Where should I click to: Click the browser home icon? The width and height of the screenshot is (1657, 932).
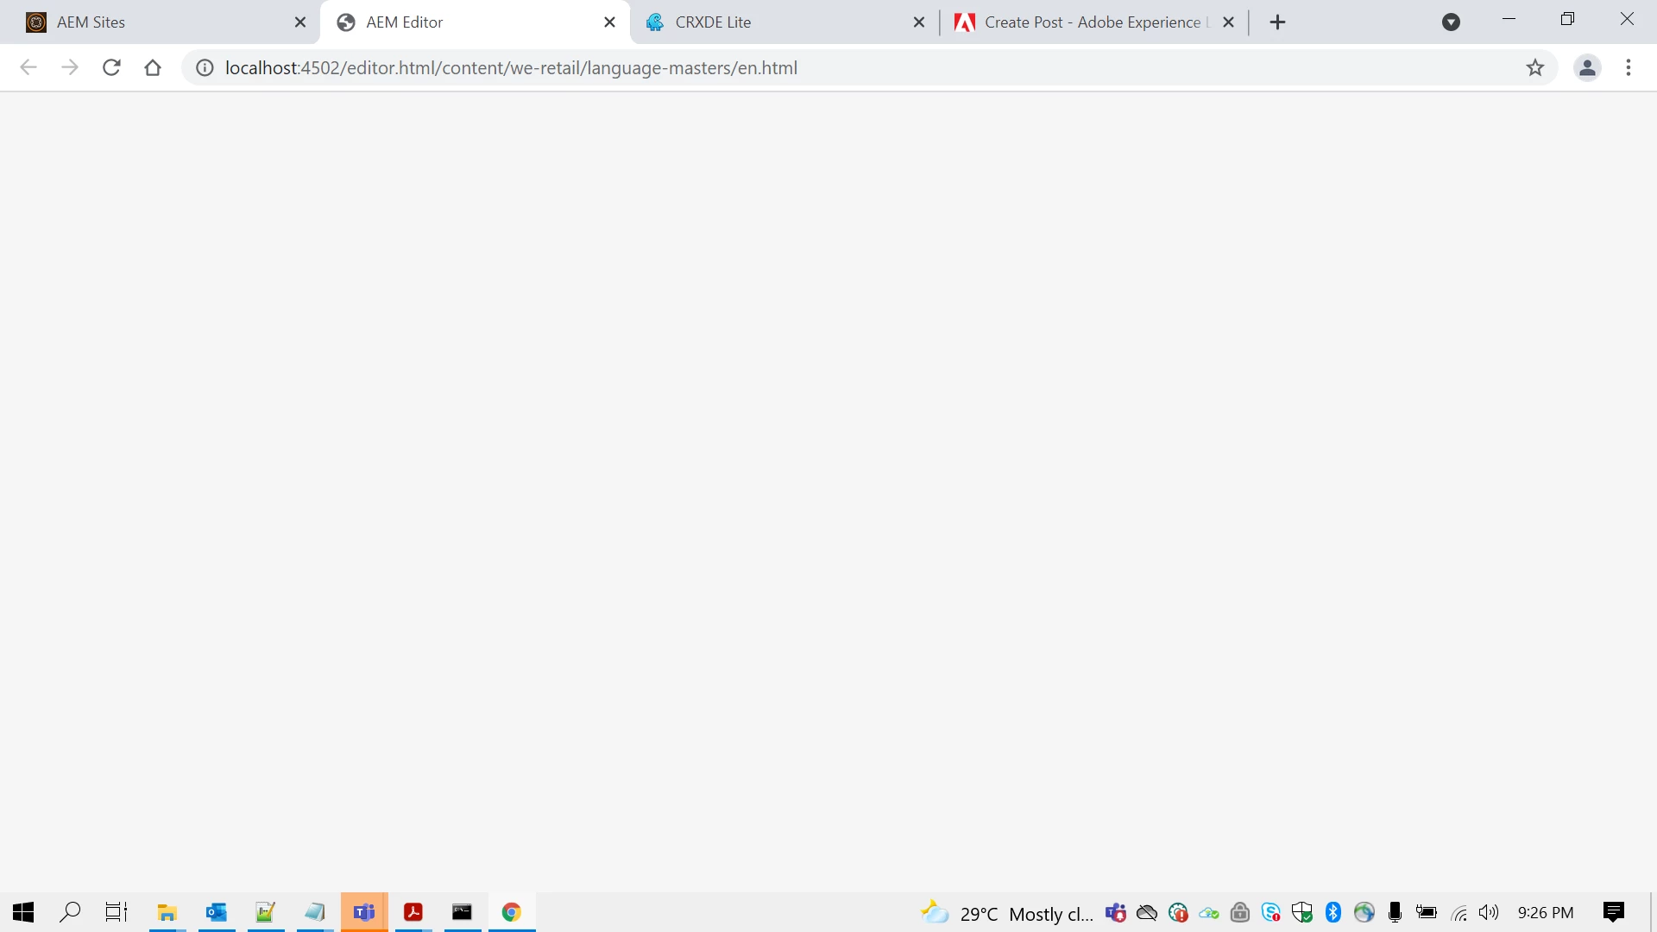pos(153,67)
